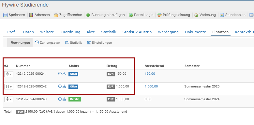Go to the Zuordnung tab

click(70, 32)
